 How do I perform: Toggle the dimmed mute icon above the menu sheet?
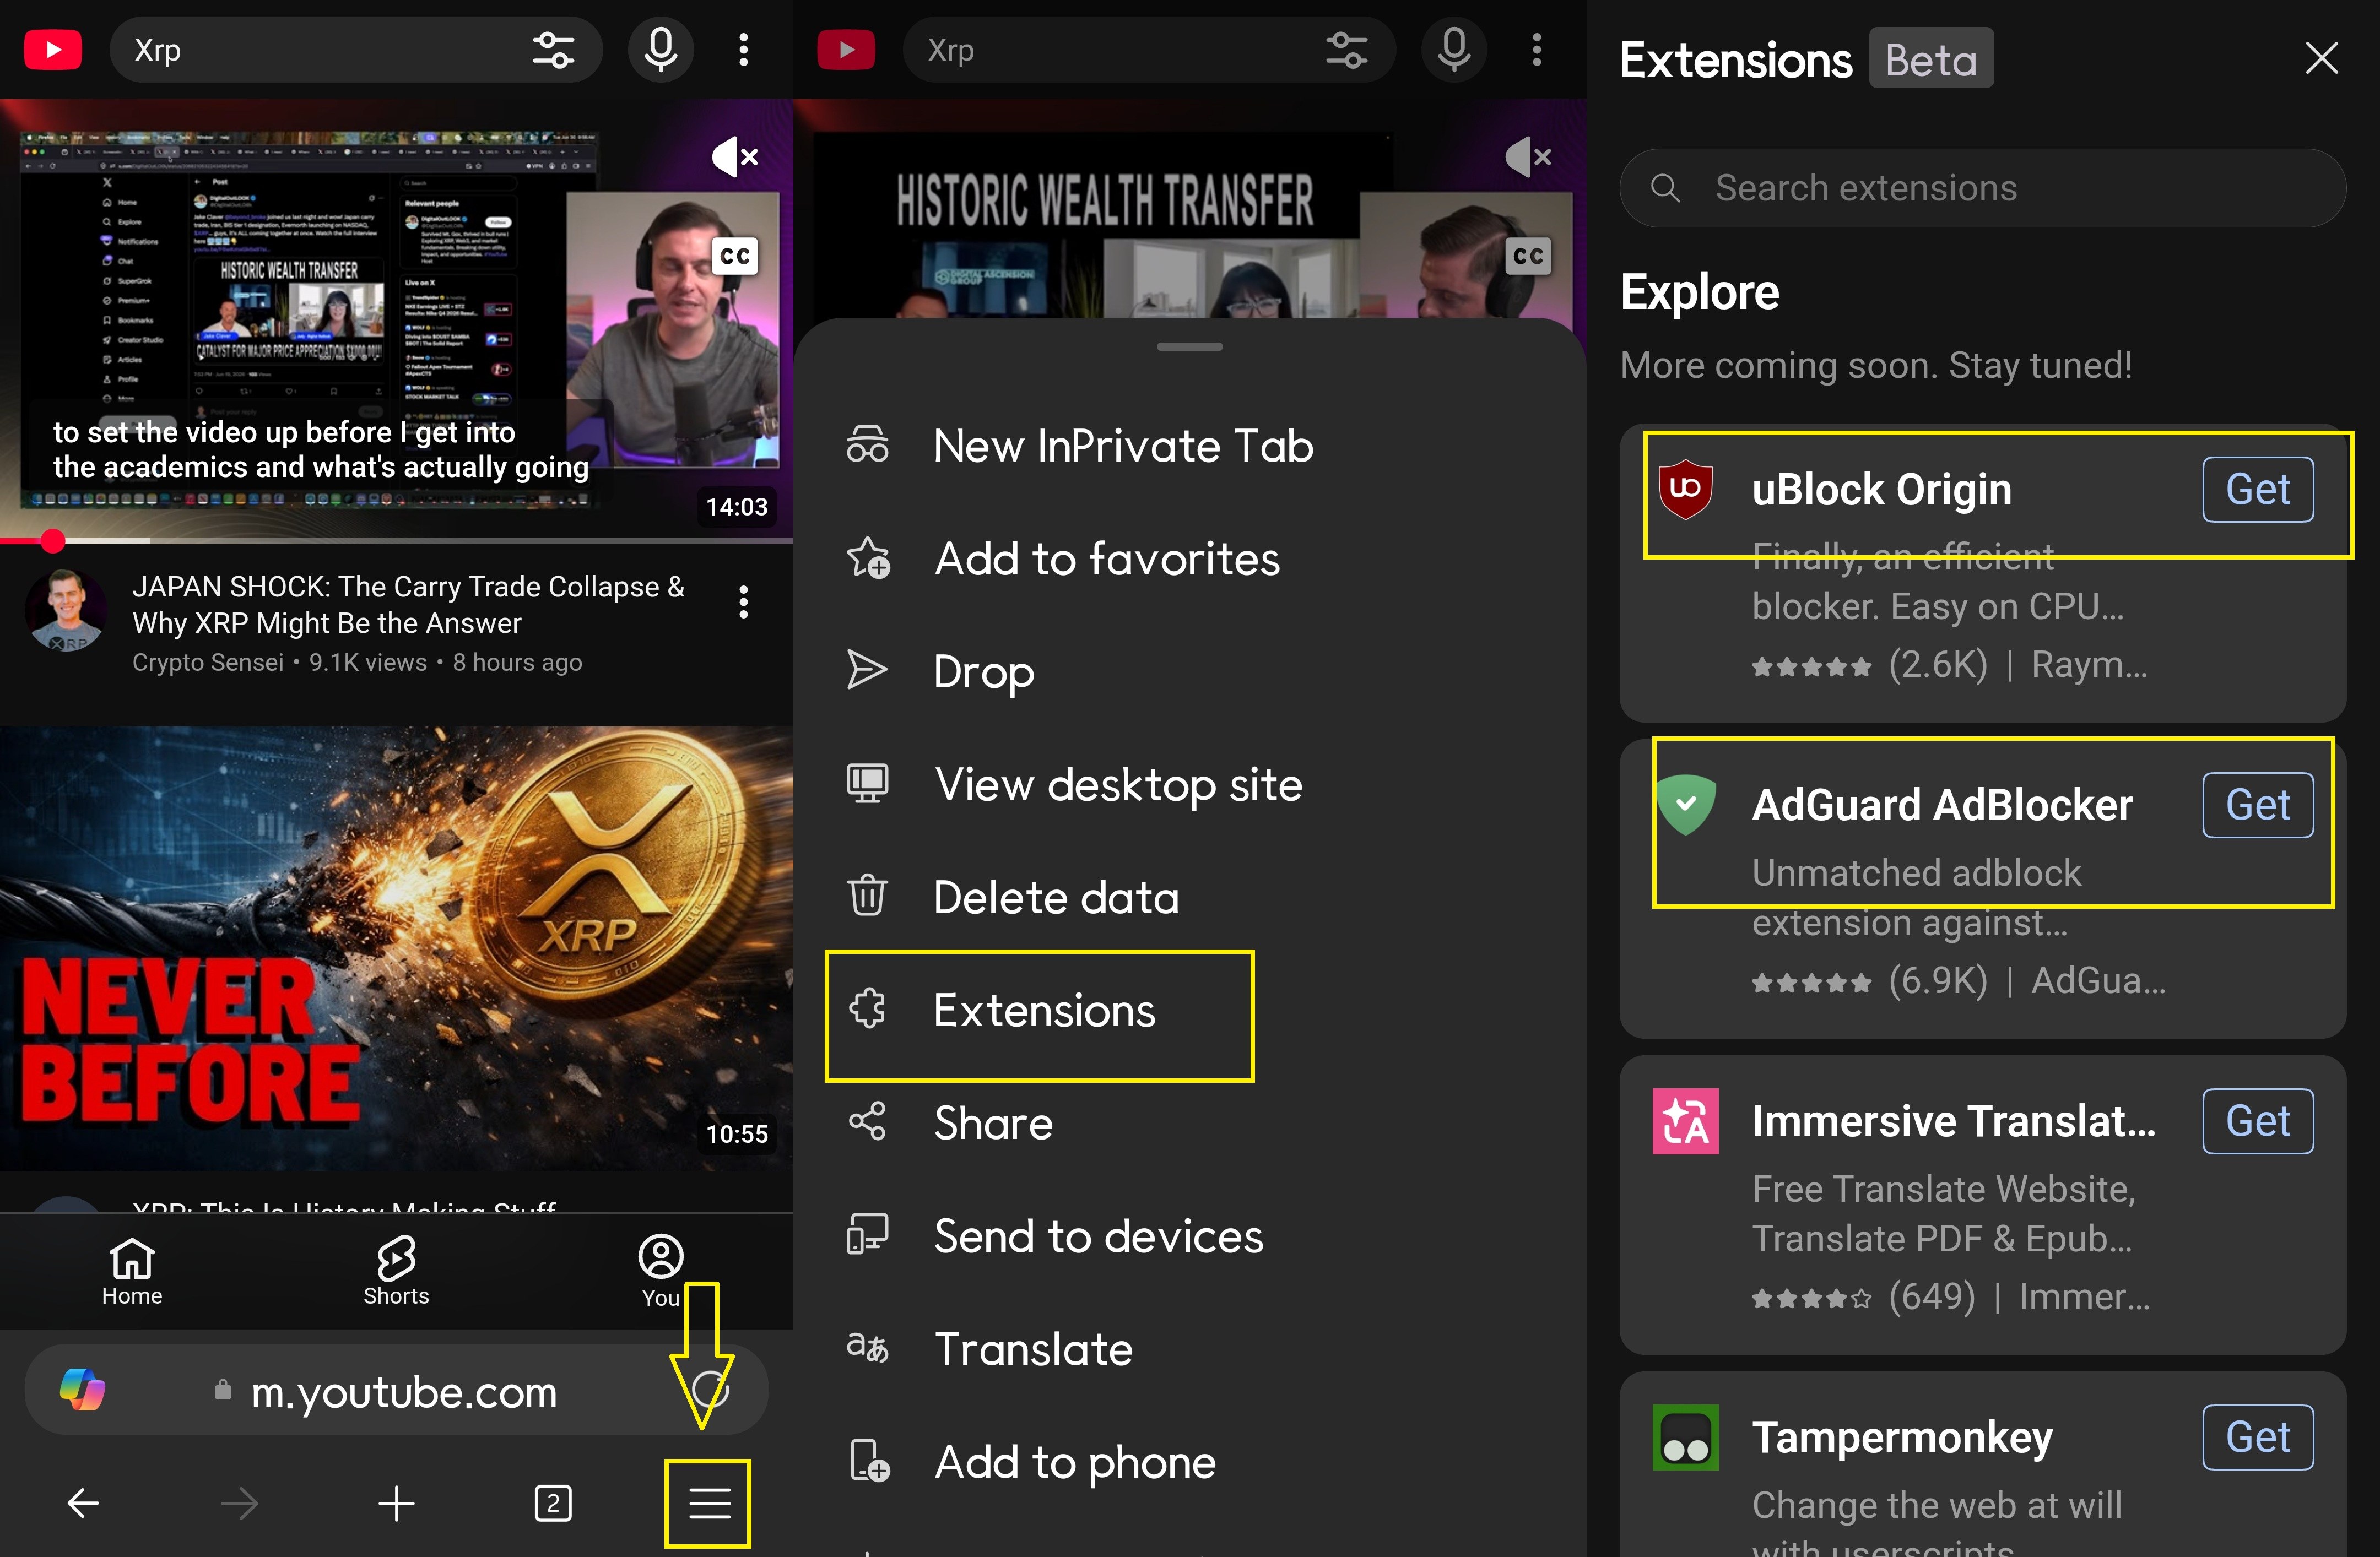(x=1528, y=156)
